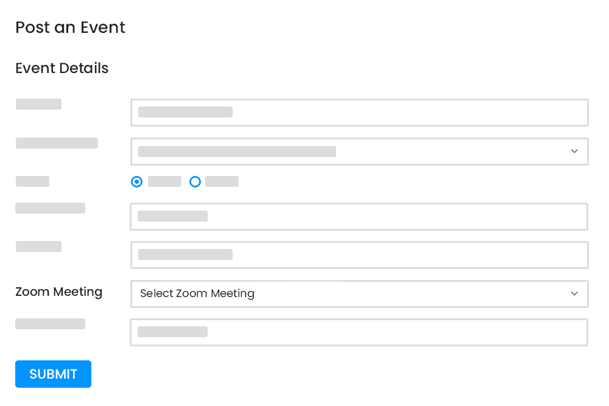The width and height of the screenshot is (609, 406).
Task: Click the chevron arrow in the Zoom Meeting dropdown
Action: pyautogui.click(x=574, y=293)
